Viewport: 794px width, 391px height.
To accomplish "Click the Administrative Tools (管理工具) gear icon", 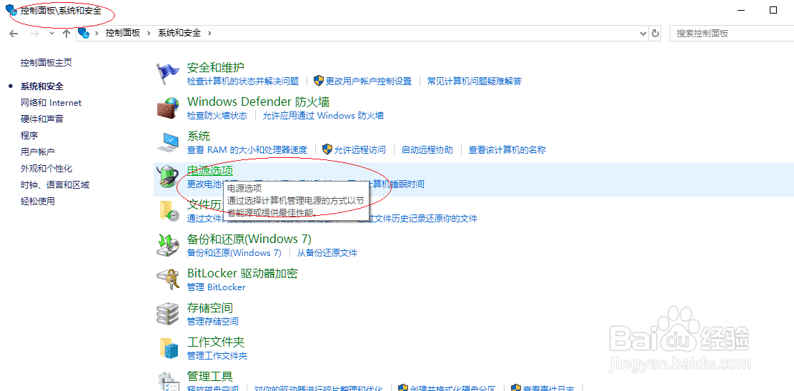I will click(x=168, y=381).
